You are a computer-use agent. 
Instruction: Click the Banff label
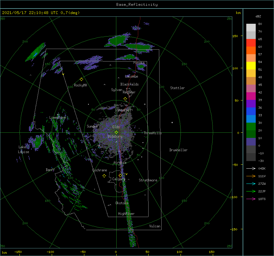pyautogui.click(x=50, y=170)
